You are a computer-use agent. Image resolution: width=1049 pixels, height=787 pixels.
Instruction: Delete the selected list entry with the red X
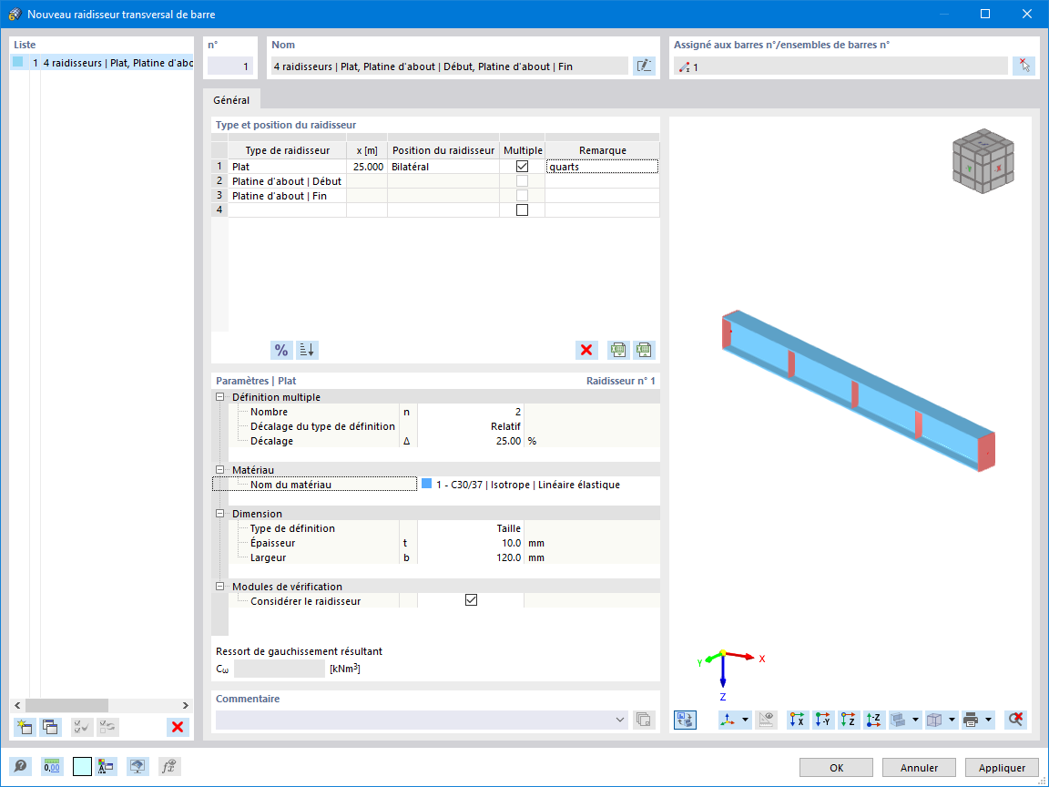[x=178, y=727]
